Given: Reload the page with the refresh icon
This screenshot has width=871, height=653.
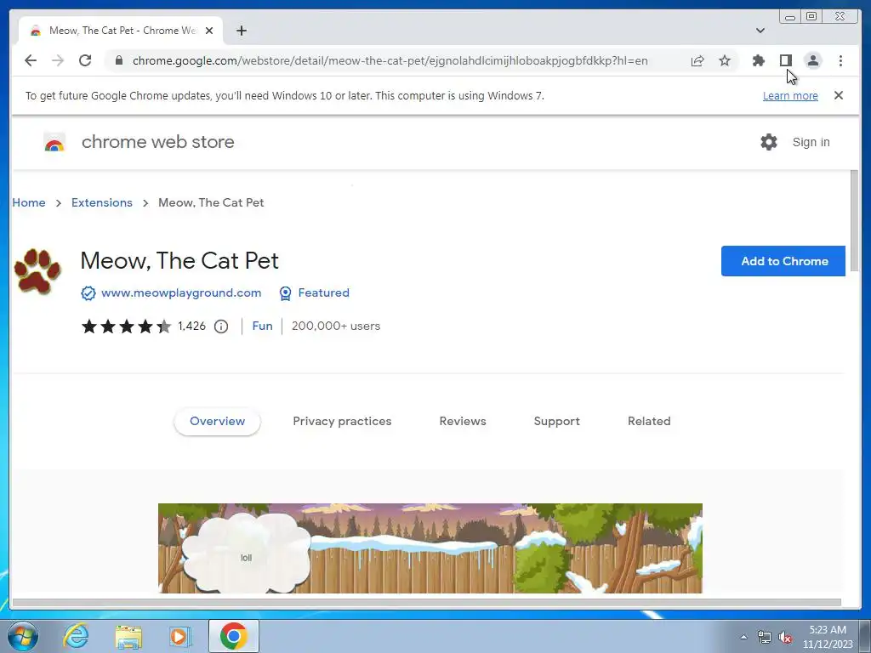Looking at the screenshot, I should (x=85, y=60).
